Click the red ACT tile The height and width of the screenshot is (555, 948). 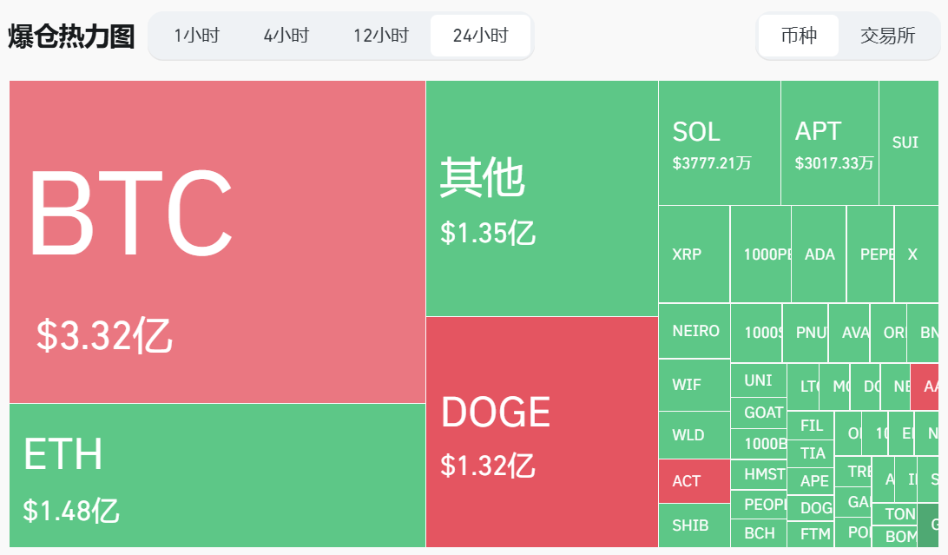694,481
